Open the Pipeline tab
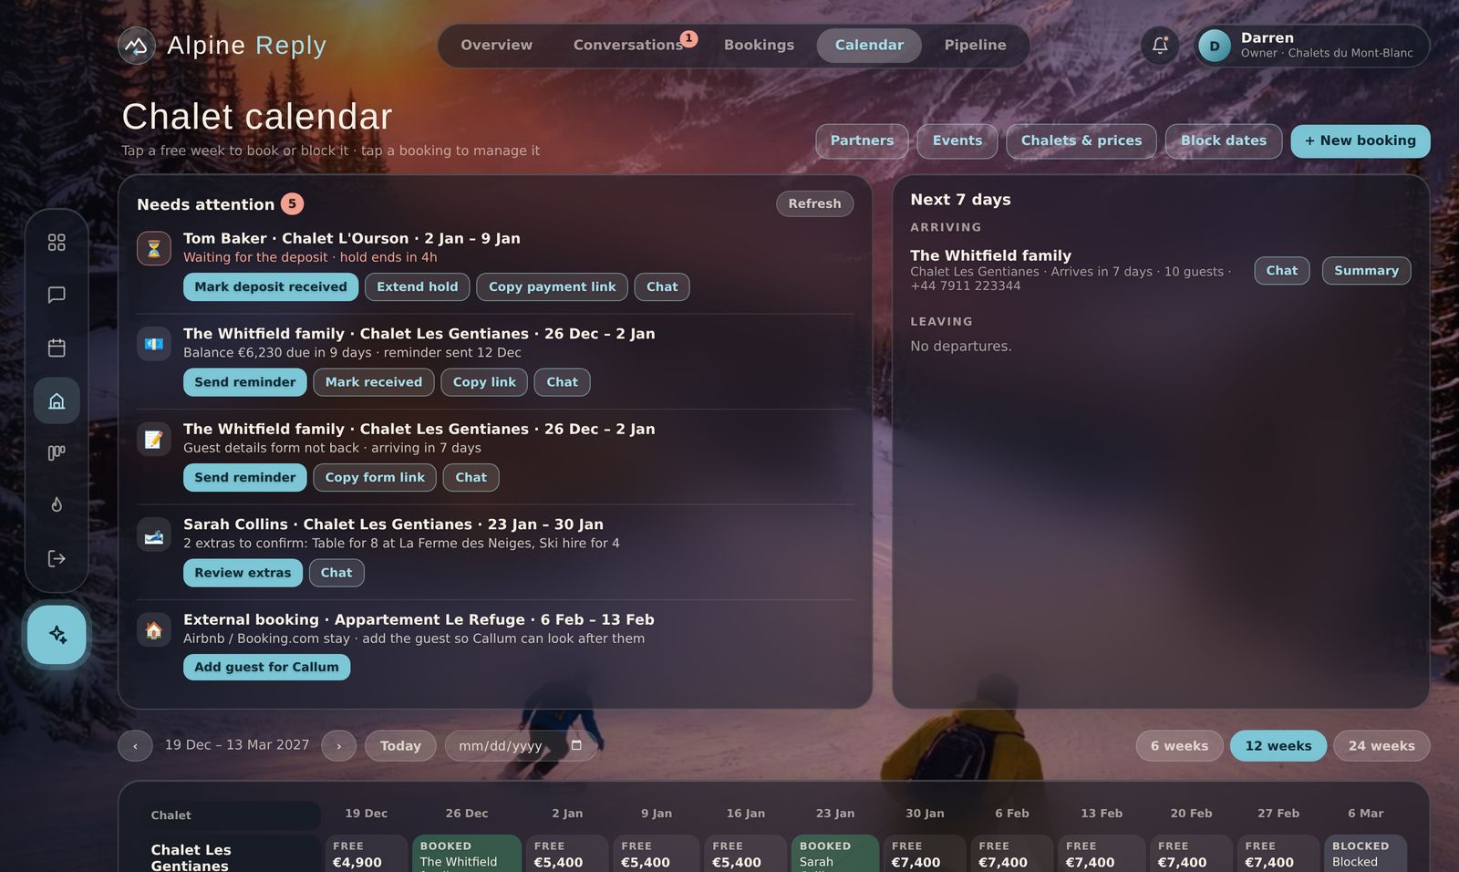1459x872 pixels. coord(975,46)
